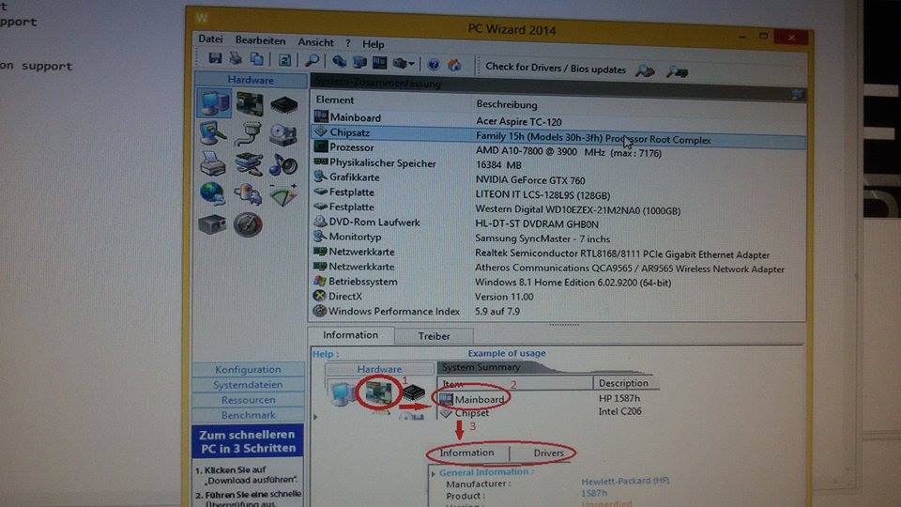Select the Atheros Communications wireless adapter entry
The height and width of the screenshot is (507, 901).
click(557, 268)
